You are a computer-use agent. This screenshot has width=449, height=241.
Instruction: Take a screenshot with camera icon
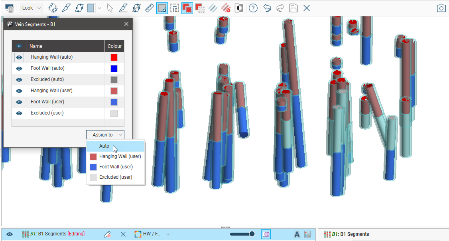tap(441, 8)
